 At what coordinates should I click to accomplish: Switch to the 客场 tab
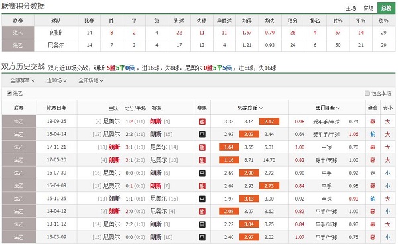point(368,8)
